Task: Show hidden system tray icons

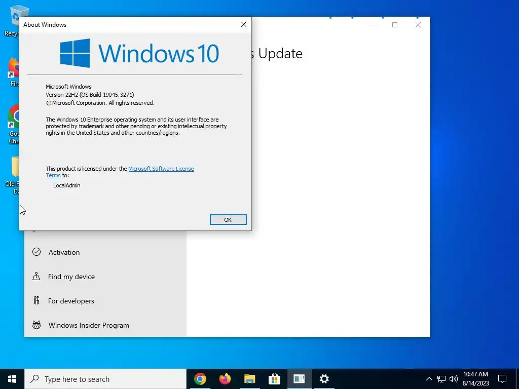Action: click(429, 379)
